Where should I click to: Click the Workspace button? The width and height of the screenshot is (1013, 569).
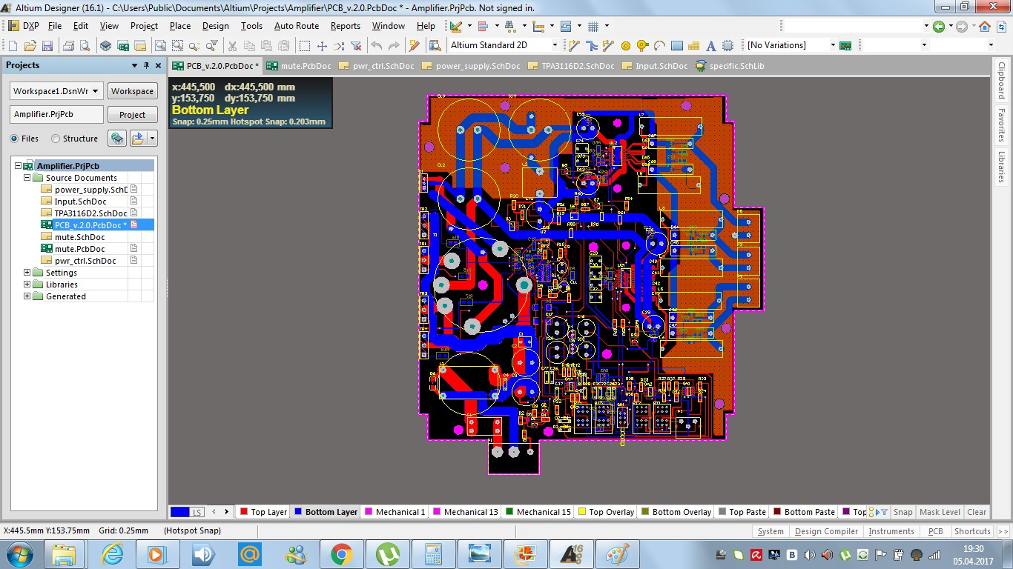(132, 91)
